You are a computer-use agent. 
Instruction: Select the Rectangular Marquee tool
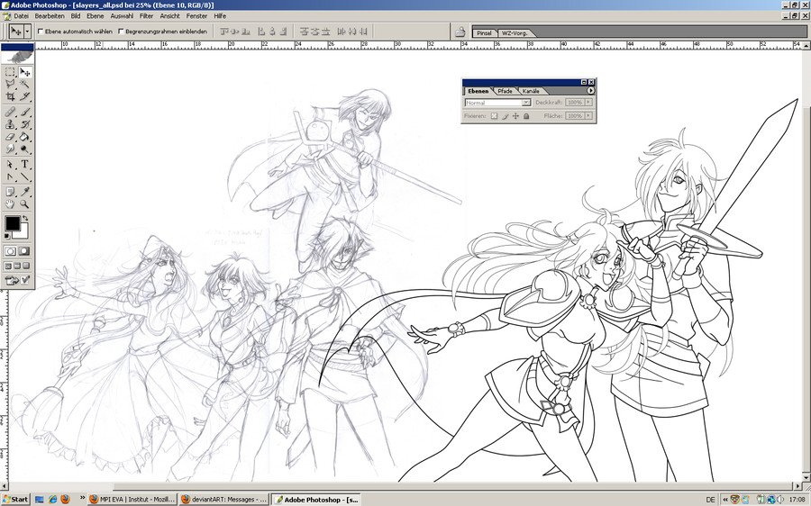tap(10, 72)
